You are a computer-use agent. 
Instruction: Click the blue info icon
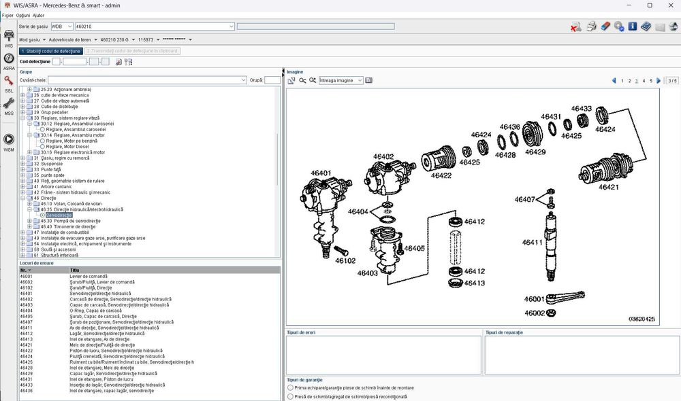[x=633, y=26]
